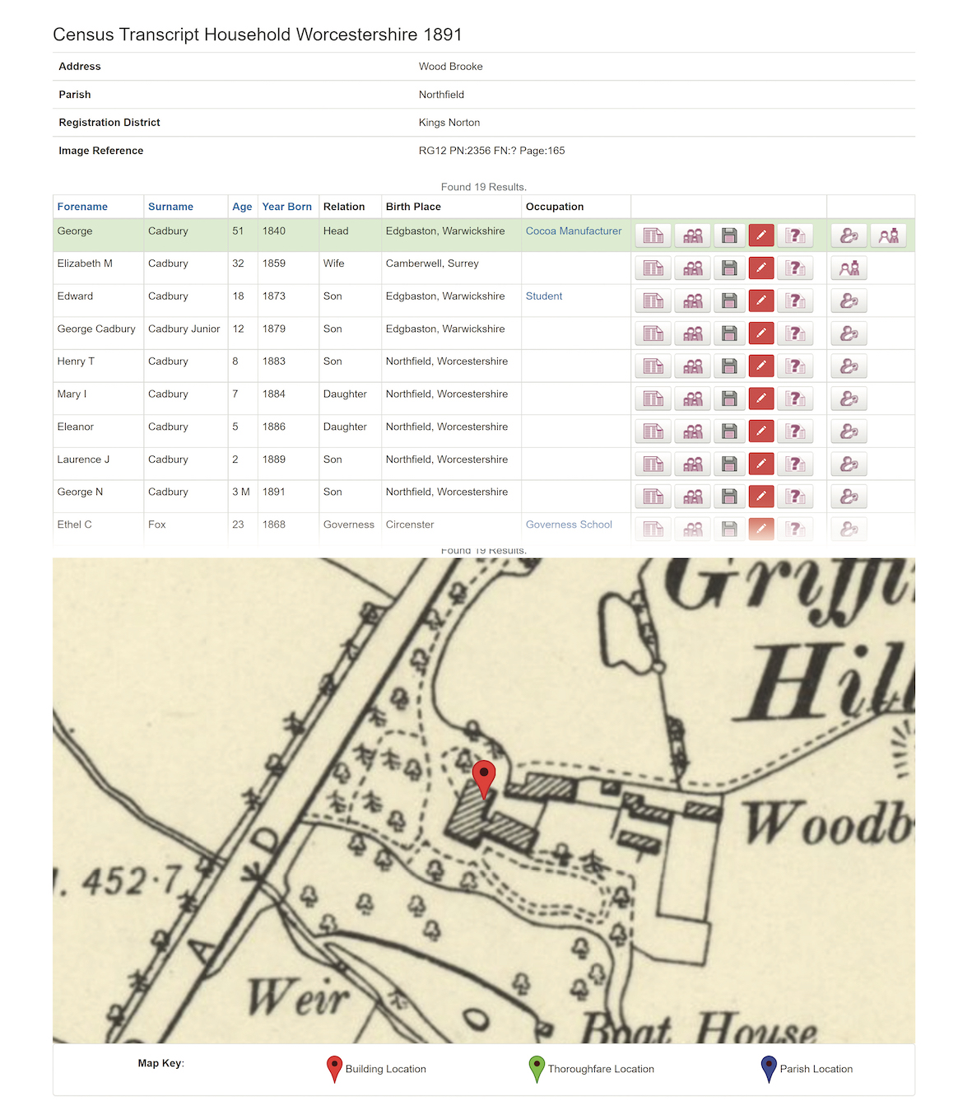Follow the Student occupation link
Viewport: 972px width, 1101px height.
pos(543,296)
